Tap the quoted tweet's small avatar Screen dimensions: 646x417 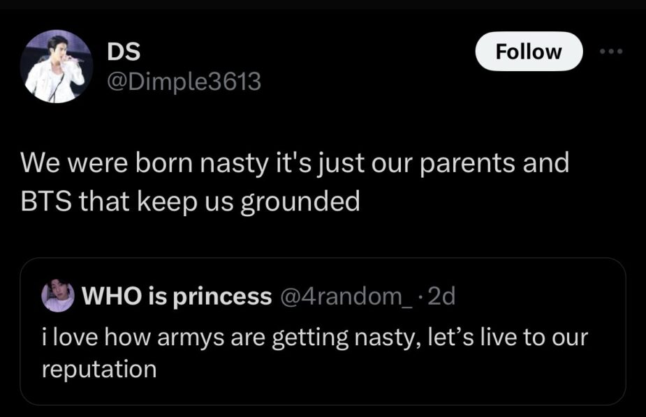pos(58,296)
